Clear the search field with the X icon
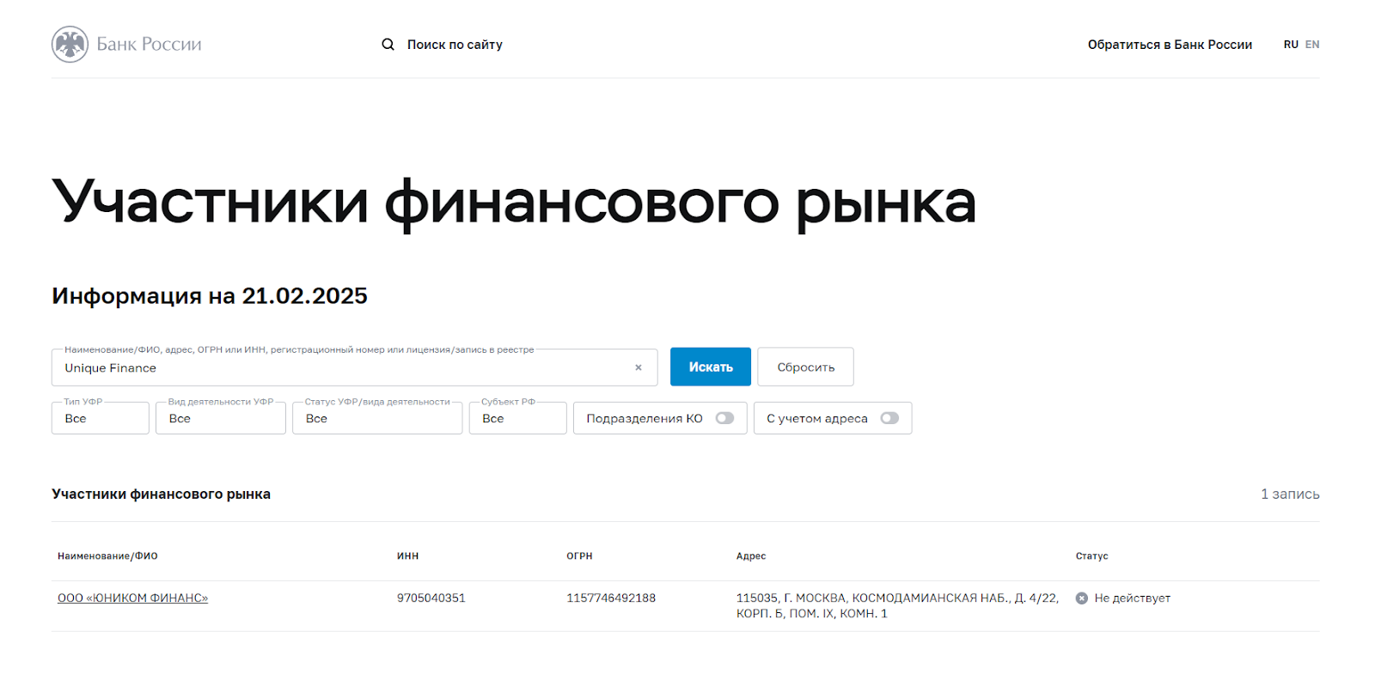Image resolution: width=1375 pixels, height=686 pixels. [639, 367]
